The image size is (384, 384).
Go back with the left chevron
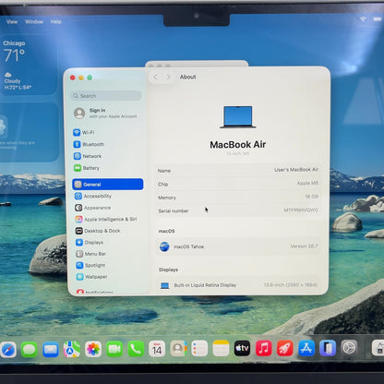click(x=156, y=77)
